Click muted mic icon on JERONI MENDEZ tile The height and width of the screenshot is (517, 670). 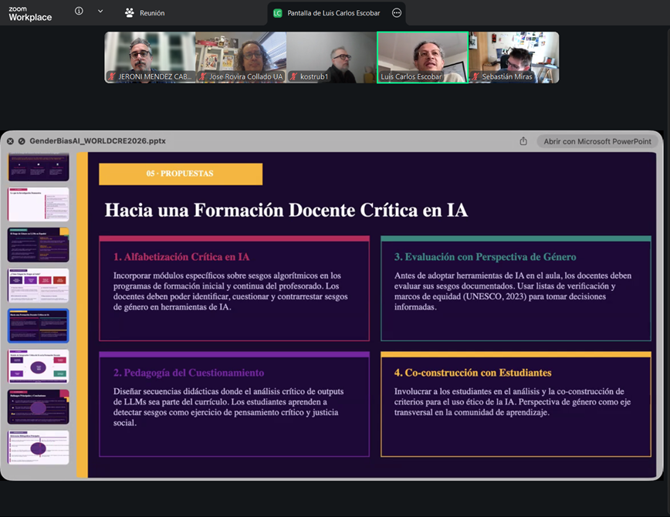click(x=111, y=76)
